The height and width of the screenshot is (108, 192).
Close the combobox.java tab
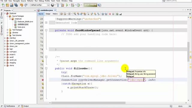point(55,10)
